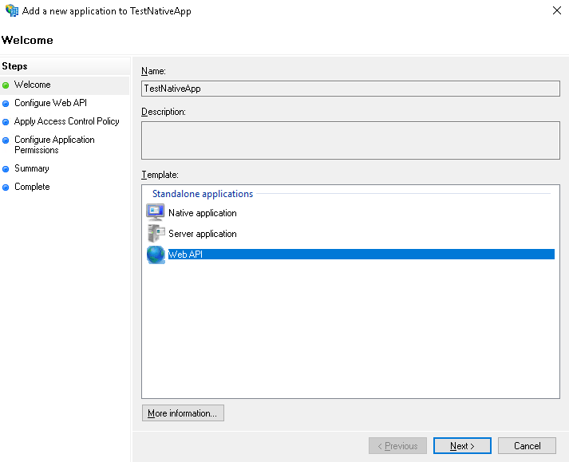Open More information about templates
Viewport: 569px width, 462px height.
pos(183,413)
